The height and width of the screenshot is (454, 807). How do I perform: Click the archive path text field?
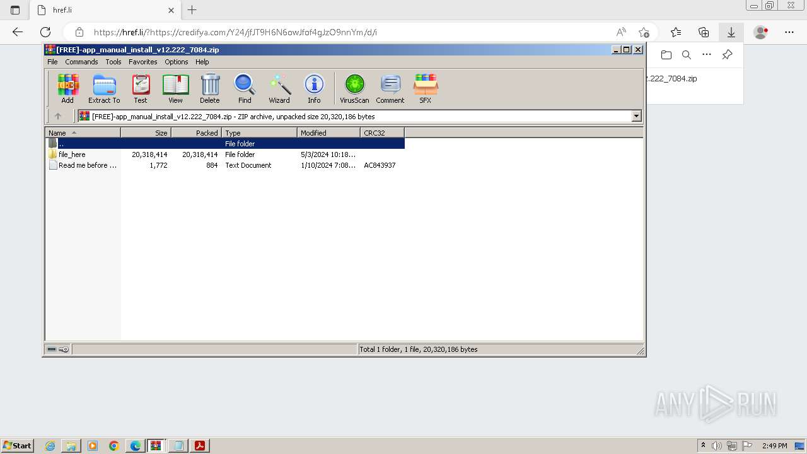click(354, 116)
